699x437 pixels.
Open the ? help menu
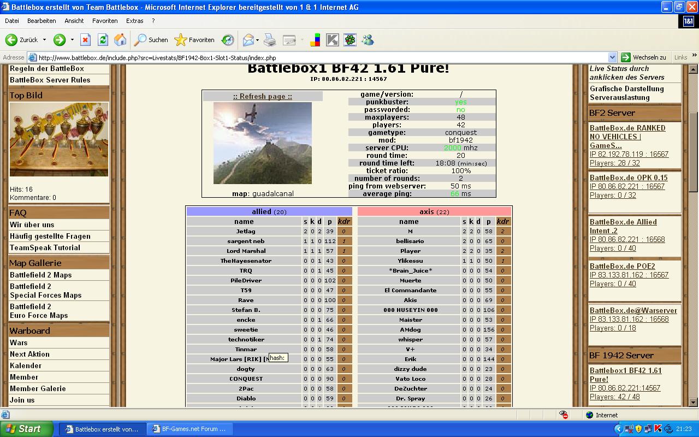coord(153,21)
